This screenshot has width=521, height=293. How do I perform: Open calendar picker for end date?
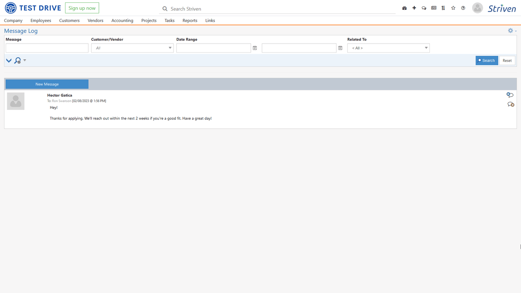tap(340, 48)
